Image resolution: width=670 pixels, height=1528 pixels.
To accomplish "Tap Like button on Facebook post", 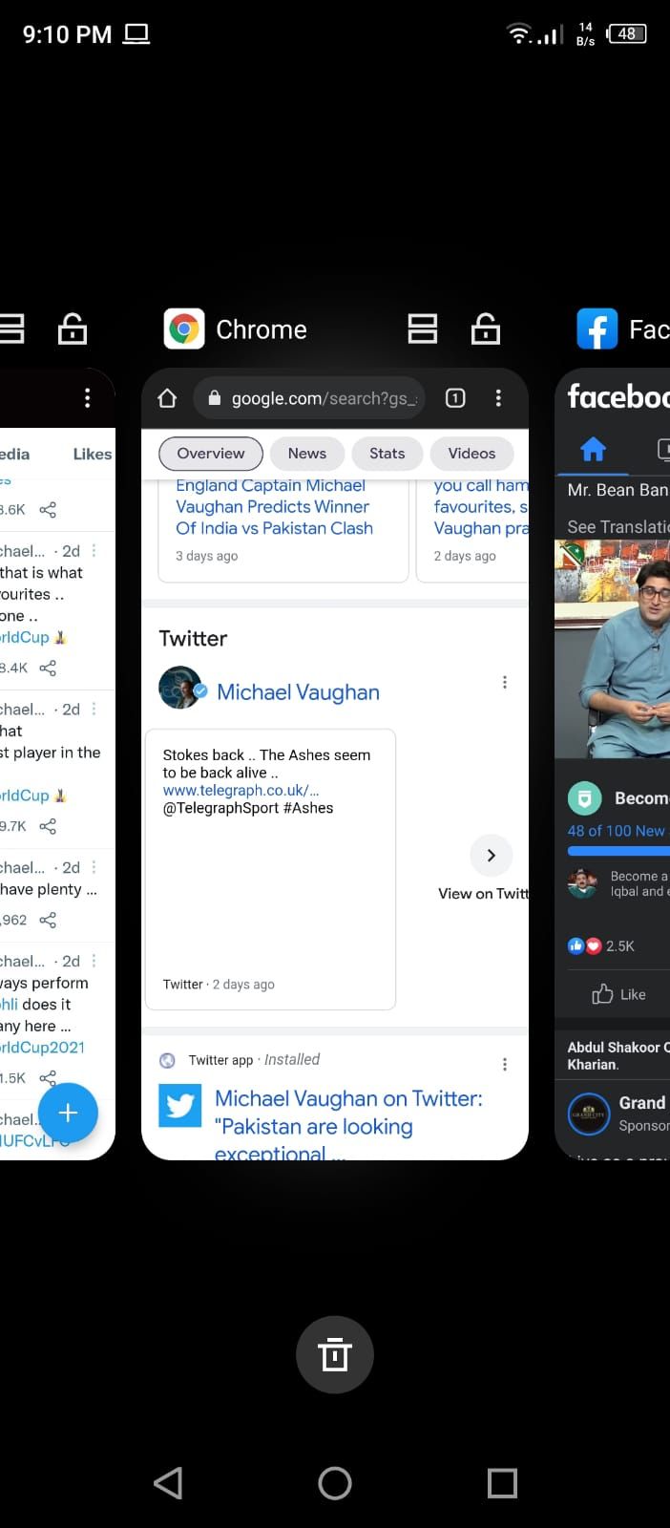I will 618,994.
